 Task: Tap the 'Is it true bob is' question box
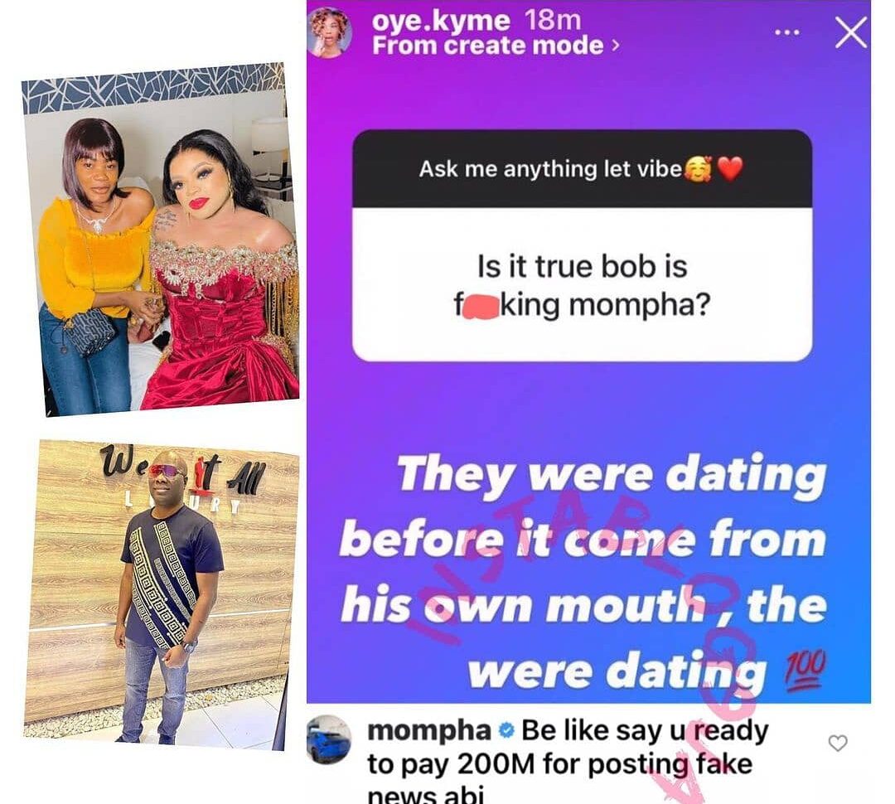coord(583,284)
